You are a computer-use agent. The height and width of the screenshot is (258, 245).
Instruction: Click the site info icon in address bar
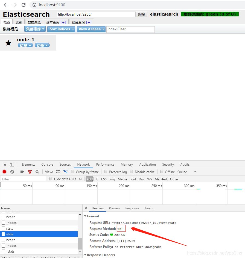coord(34,5)
